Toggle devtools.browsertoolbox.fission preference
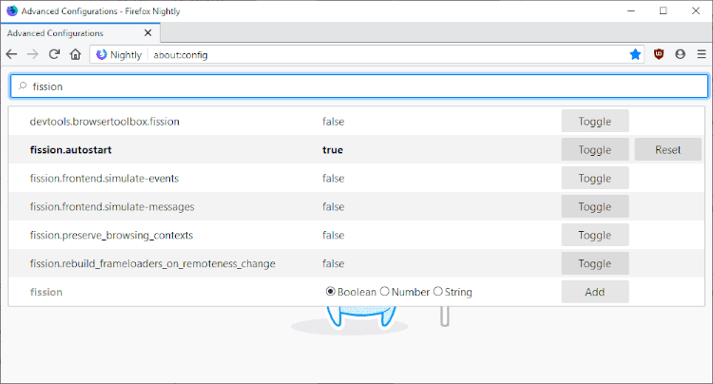Screen dimensions: 713x384 pos(595,122)
